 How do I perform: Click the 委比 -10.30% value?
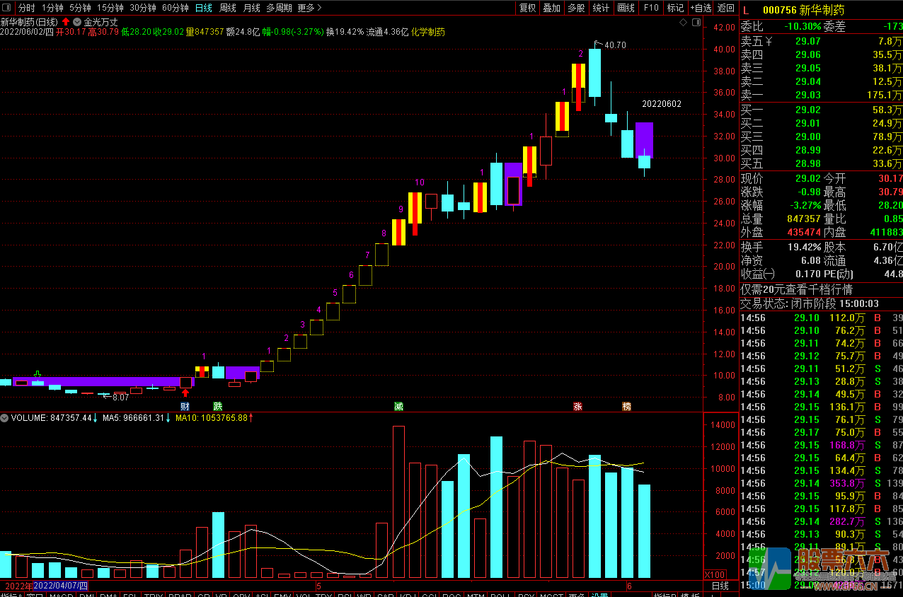803,26
